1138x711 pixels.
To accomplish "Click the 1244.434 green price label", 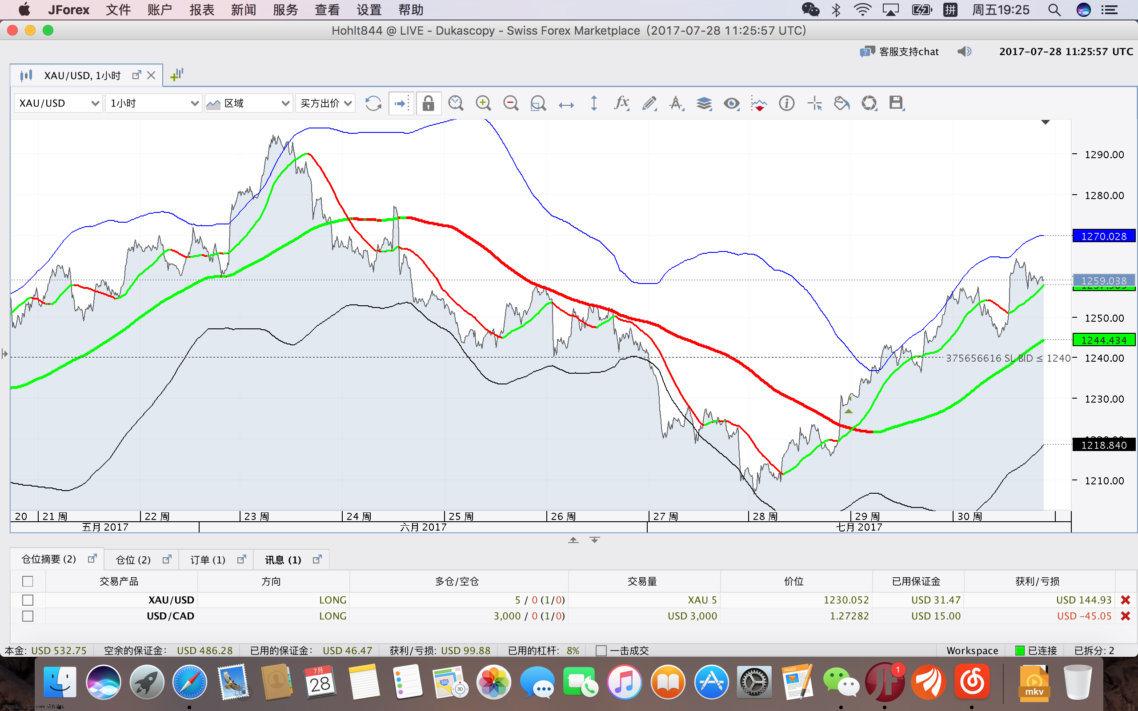I will 1104,340.
